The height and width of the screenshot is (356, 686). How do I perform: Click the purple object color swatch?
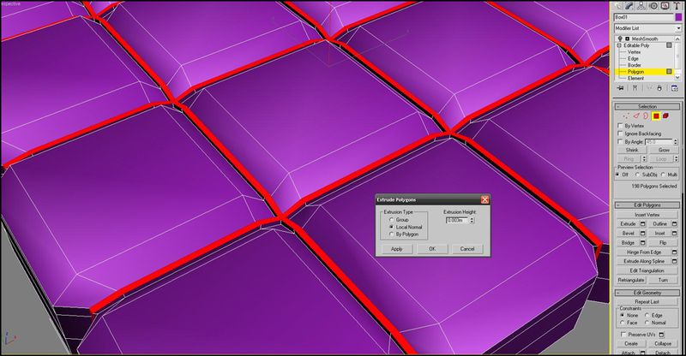pos(678,17)
